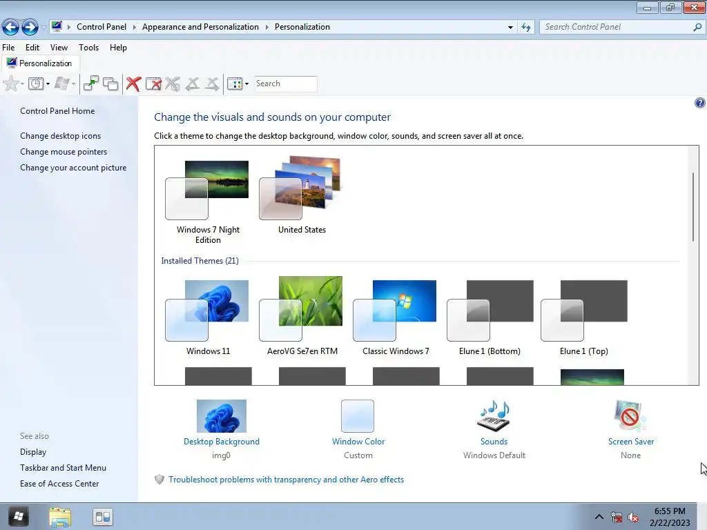This screenshot has height=530, width=707.
Task: Click Control Panel in the breadcrumb
Action: tap(101, 27)
